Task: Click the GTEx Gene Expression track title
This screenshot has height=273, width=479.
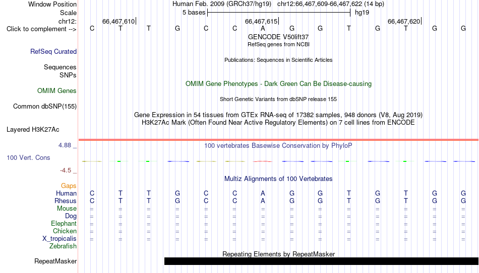Action: [278, 115]
